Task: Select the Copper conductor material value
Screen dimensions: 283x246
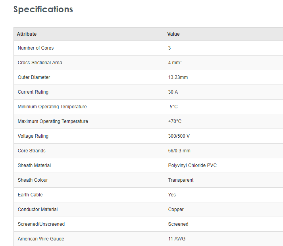Action: point(176,209)
